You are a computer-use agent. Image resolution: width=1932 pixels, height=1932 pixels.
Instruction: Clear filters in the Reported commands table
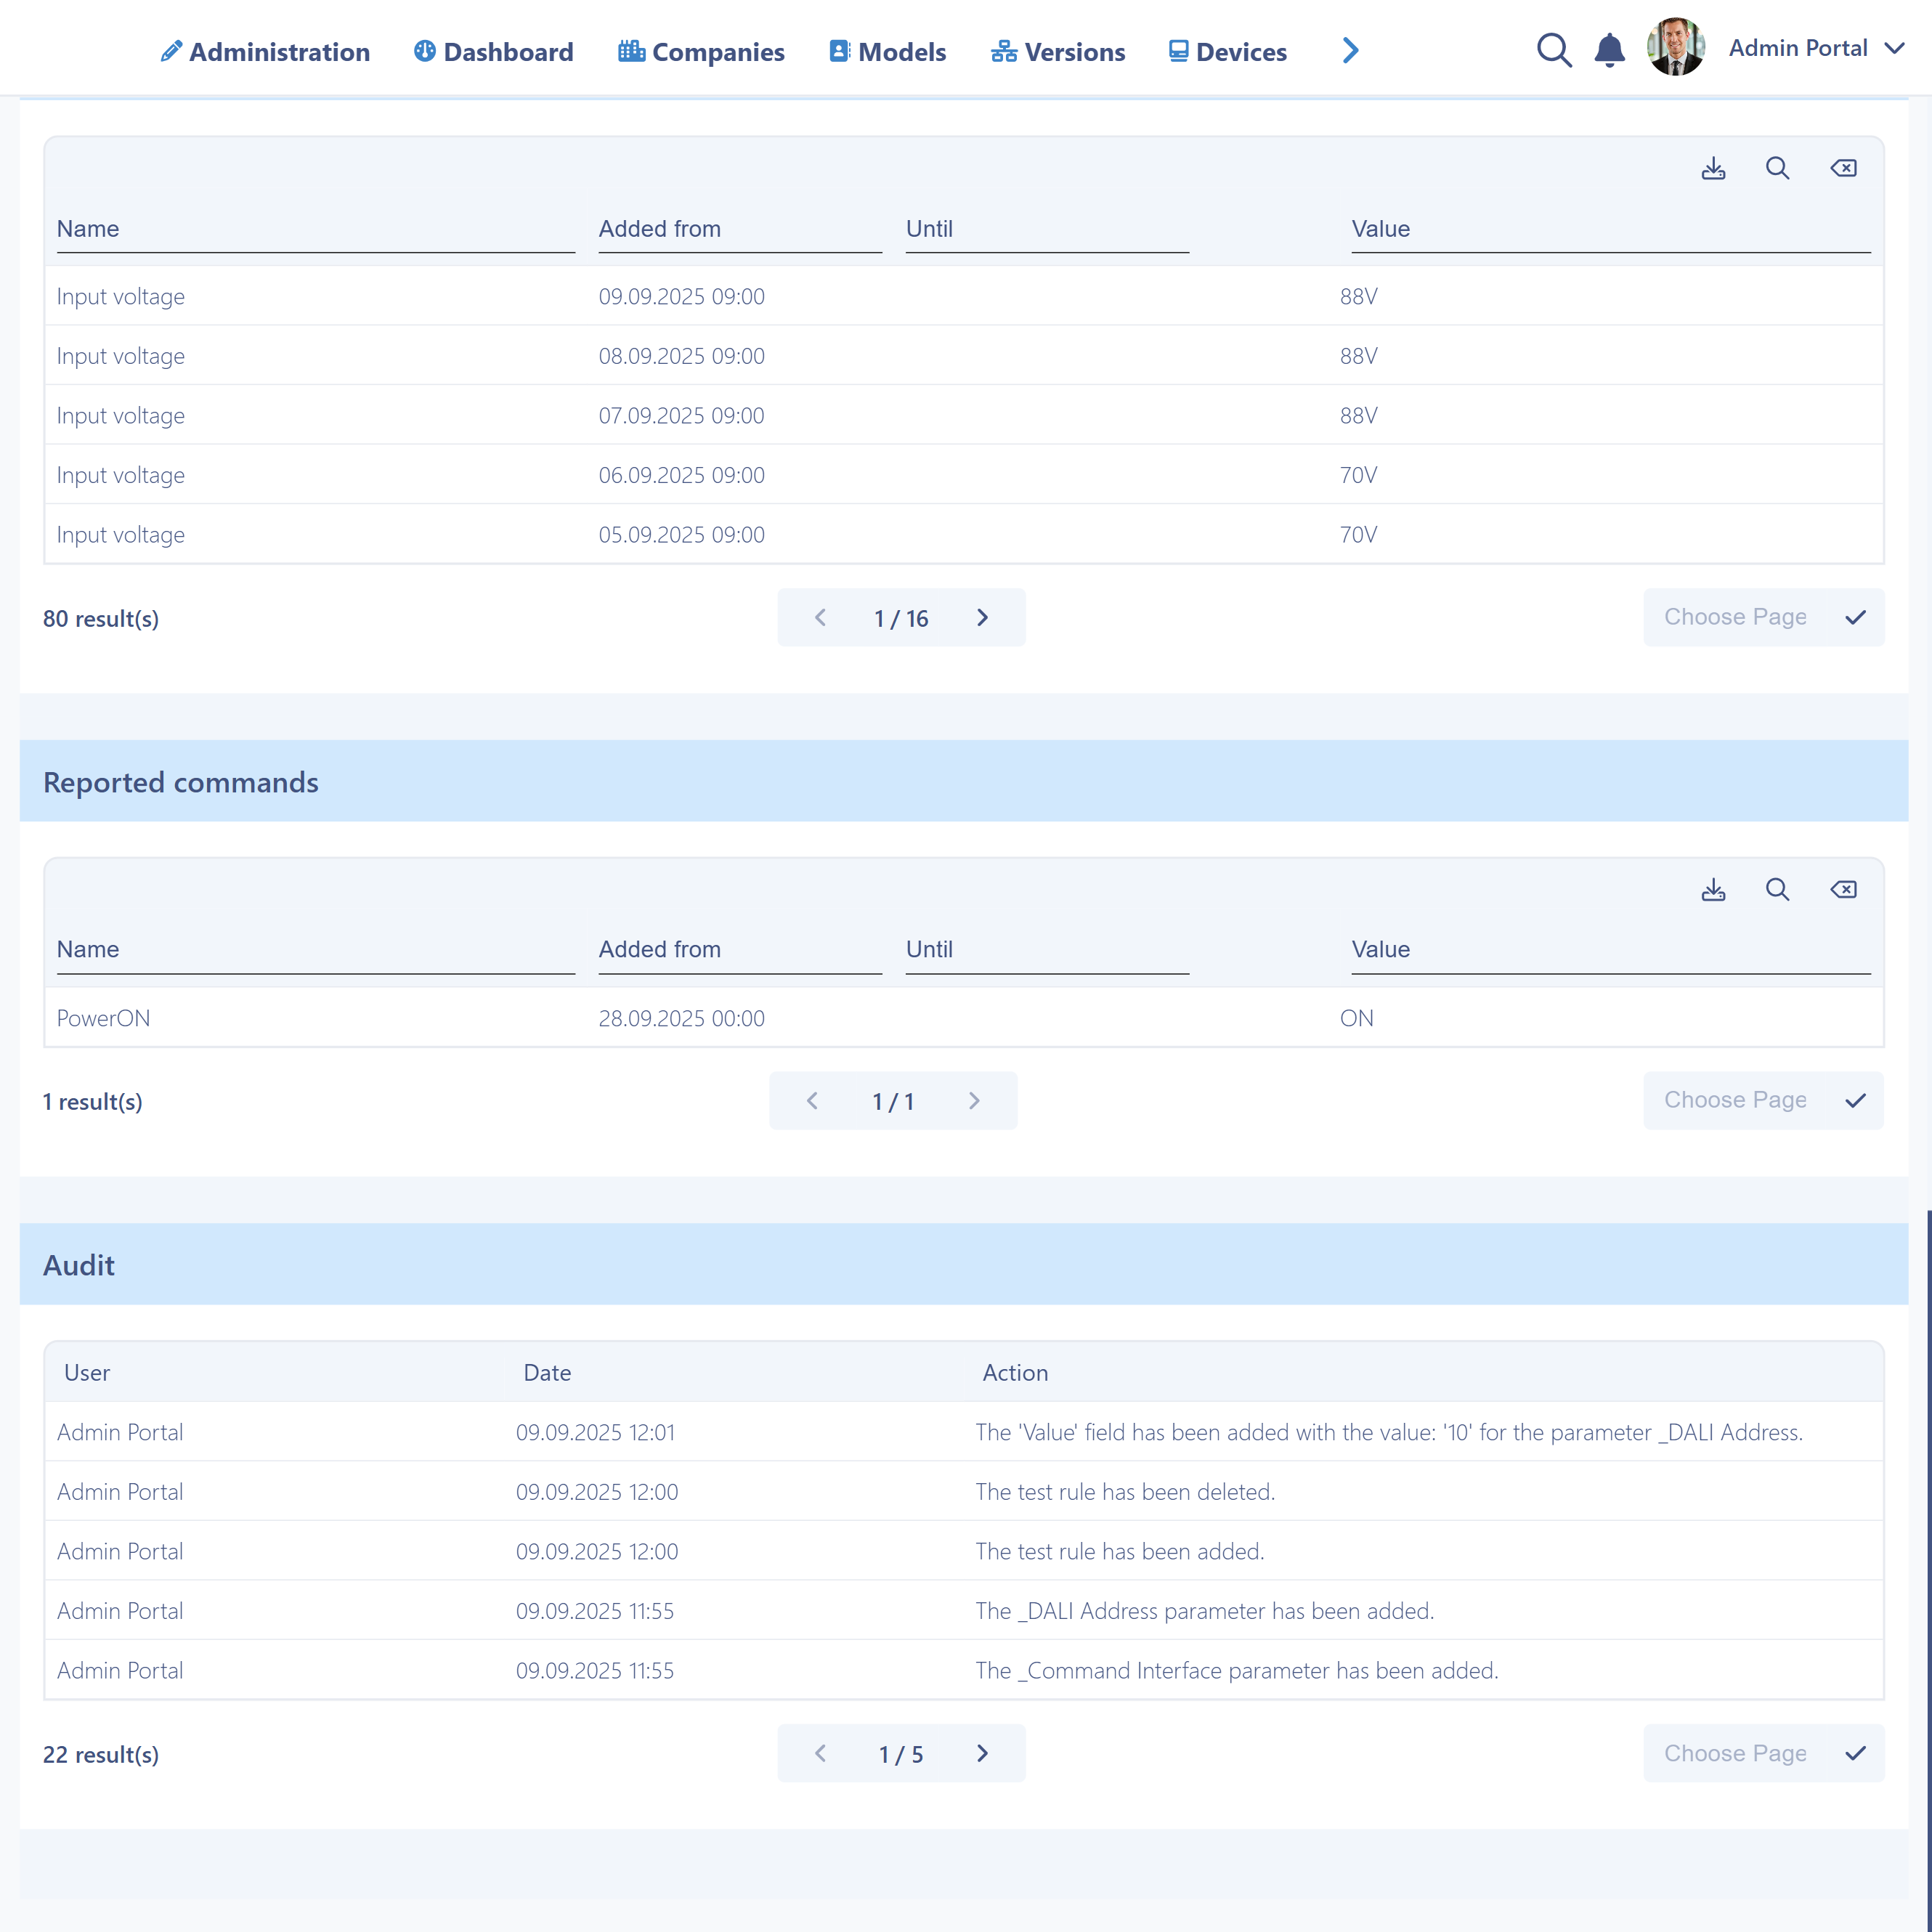(1844, 889)
